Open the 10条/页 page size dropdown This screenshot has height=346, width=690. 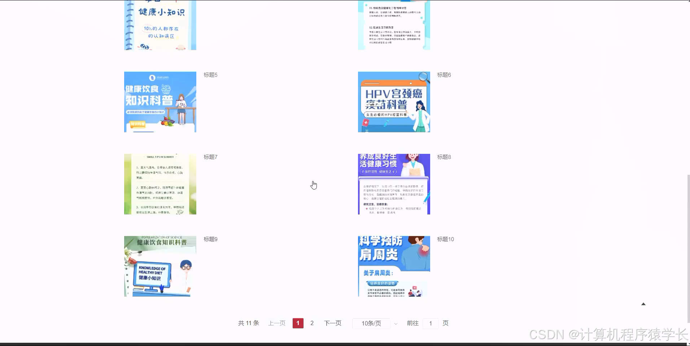click(371, 323)
